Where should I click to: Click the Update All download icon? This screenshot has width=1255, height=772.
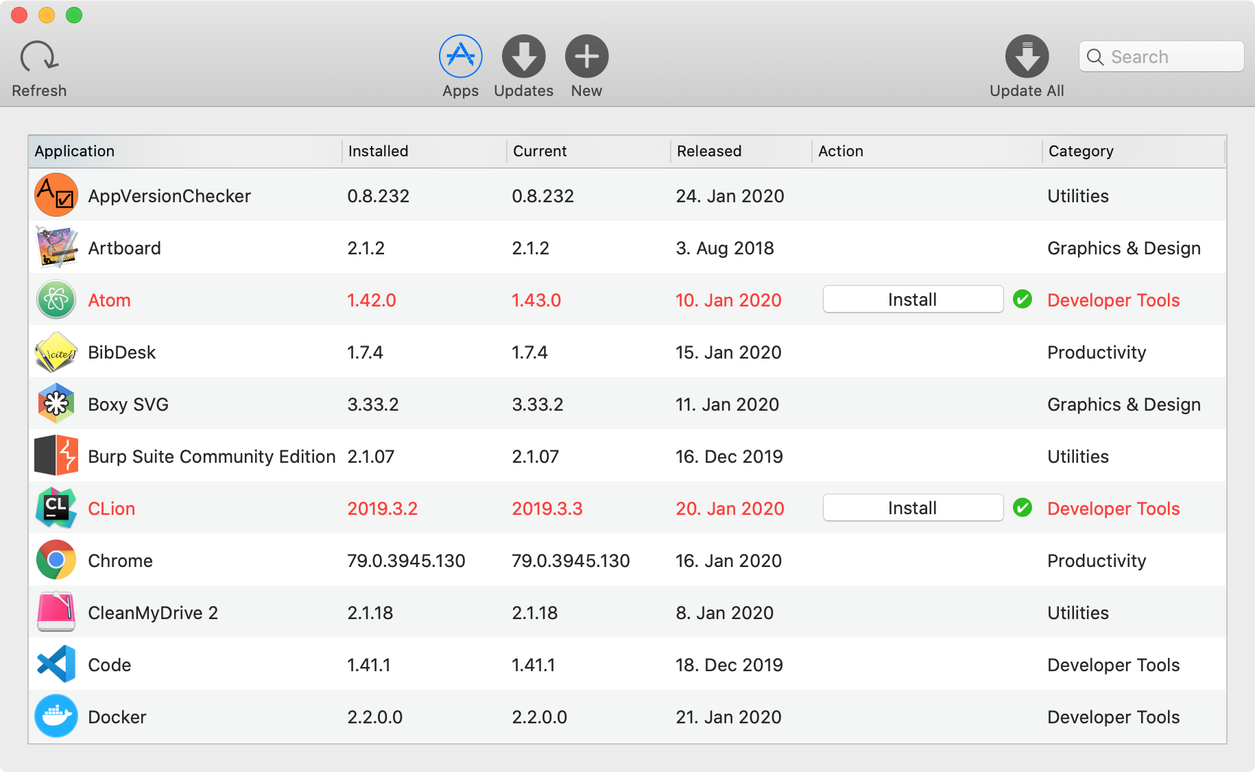[1027, 56]
